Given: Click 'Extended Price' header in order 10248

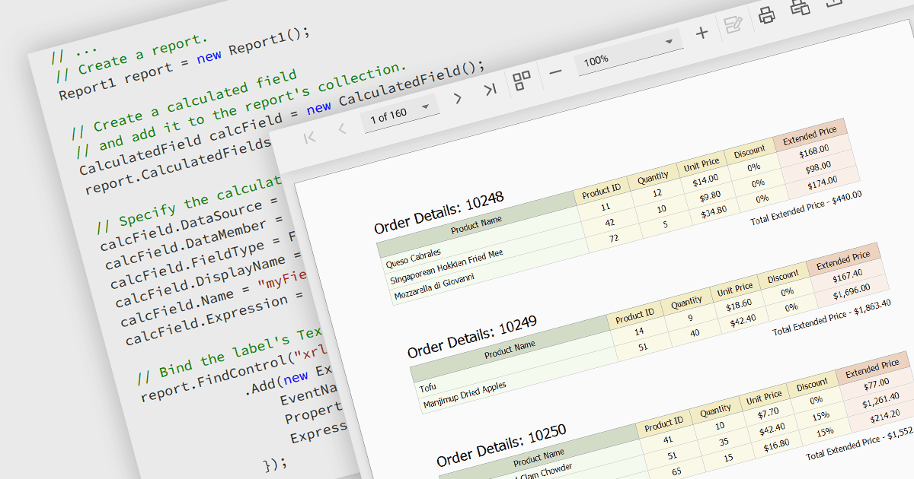Looking at the screenshot, I should 810,135.
